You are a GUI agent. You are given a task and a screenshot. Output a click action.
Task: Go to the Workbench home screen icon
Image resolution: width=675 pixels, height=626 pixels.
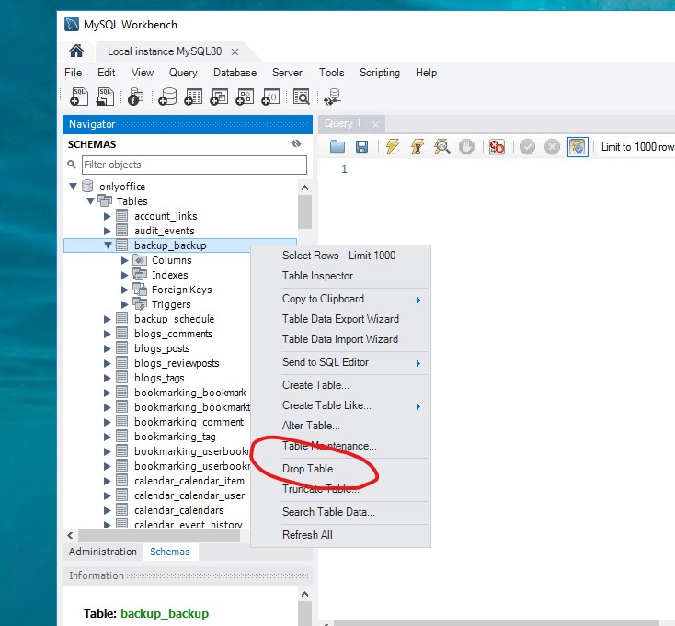[x=76, y=51]
